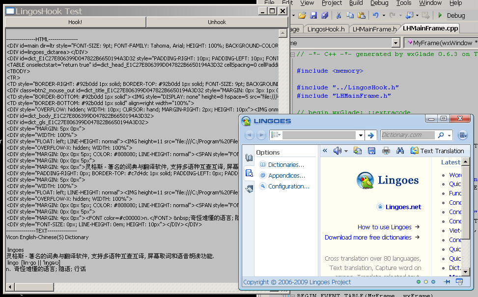Select the LHMainFrame.cpp tab
This screenshot has height=297, width=478.
(x=430, y=28)
